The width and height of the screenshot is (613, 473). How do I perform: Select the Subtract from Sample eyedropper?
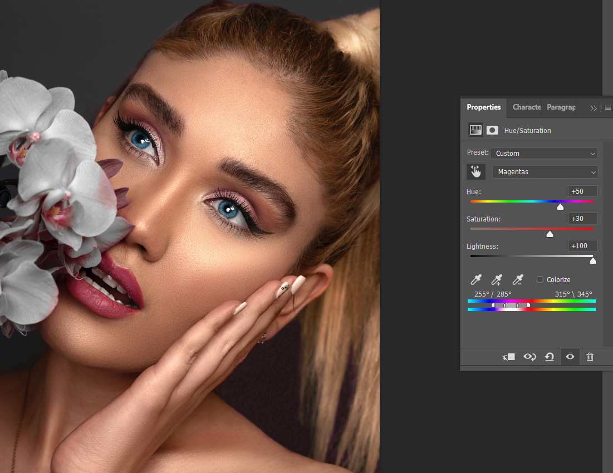(518, 279)
